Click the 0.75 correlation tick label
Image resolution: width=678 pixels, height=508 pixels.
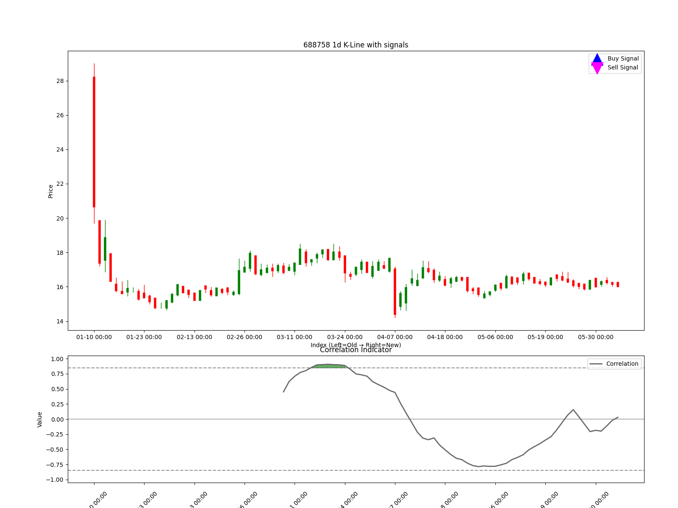pyautogui.click(x=57, y=374)
